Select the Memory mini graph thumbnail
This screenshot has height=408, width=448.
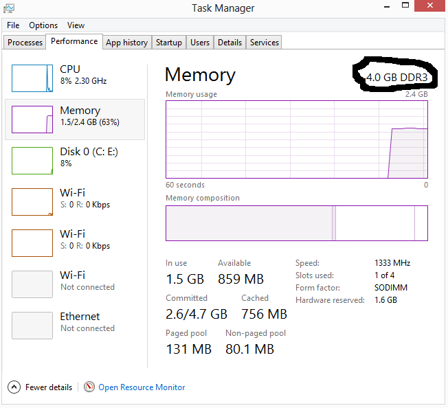pyautogui.click(x=32, y=120)
